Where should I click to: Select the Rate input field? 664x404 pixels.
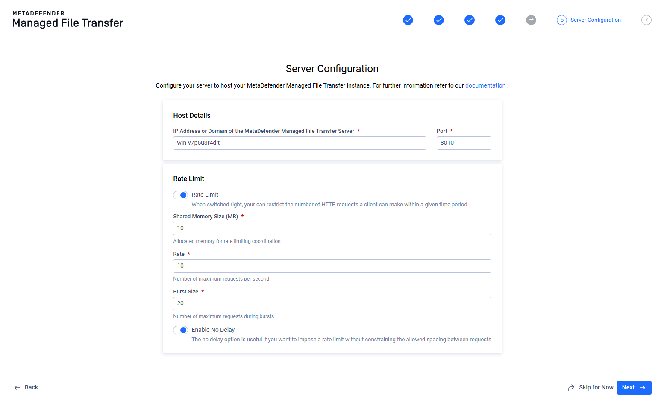pyautogui.click(x=332, y=266)
